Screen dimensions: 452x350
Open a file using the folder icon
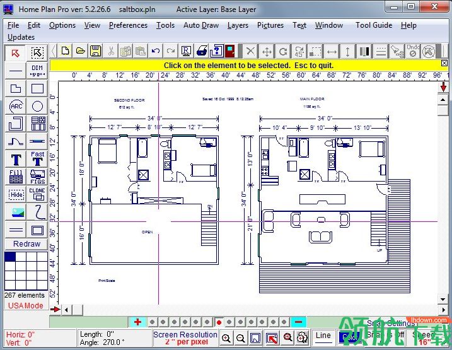coord(81,52)
